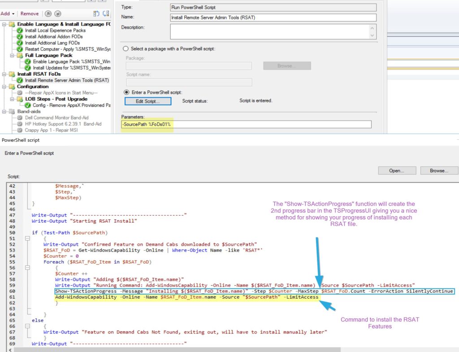Collapse the Configuration group in tree
Image resolution: width=459 pixels, height=352 pixels.
point(4,87)
